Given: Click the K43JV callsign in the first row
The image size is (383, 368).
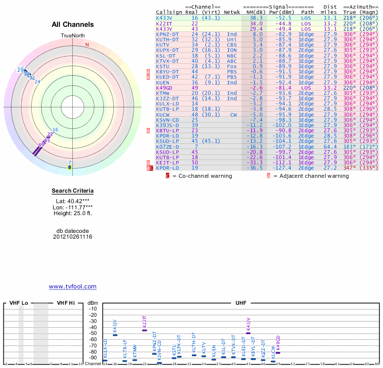Looking at the screenshot, I should (x=164, y=18).
